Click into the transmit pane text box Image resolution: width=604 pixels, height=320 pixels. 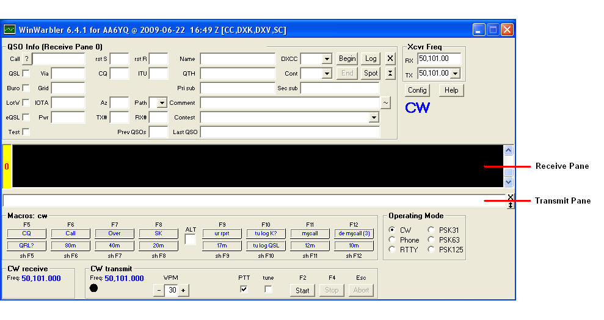[x=254, y=201]
